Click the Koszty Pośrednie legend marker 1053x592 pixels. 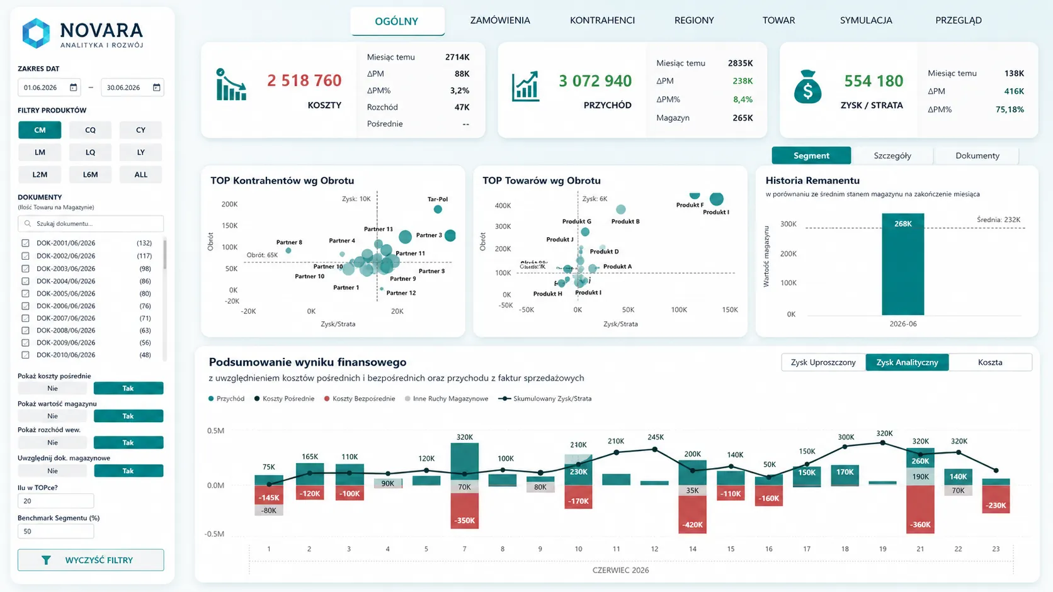(257, 399)
